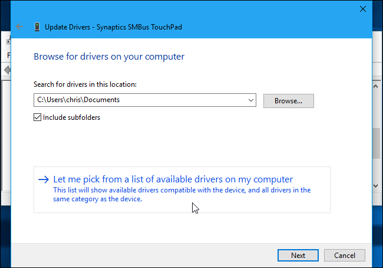
Task: Close the Update Drivers dialog with the X
Action: 362,9
